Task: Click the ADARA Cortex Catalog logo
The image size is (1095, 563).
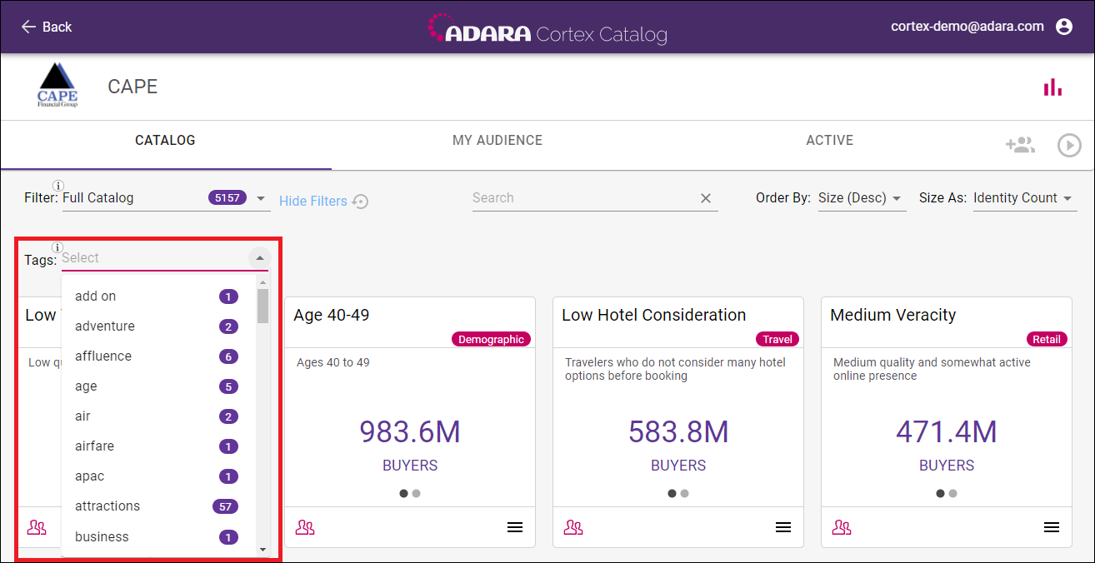Action: point(547,28)
